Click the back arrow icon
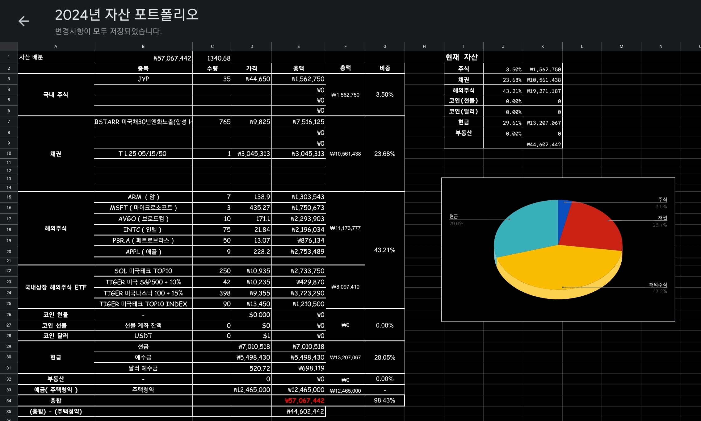 click(23, 21)
